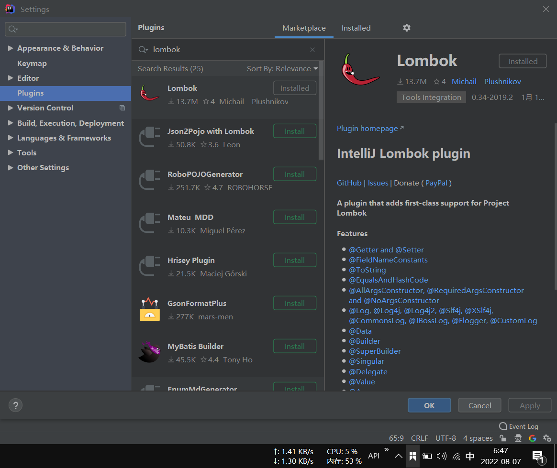The height and width of the screenshot is (468, 557).
Task: Focus the plugin search field with lombok
Action: 227,50
